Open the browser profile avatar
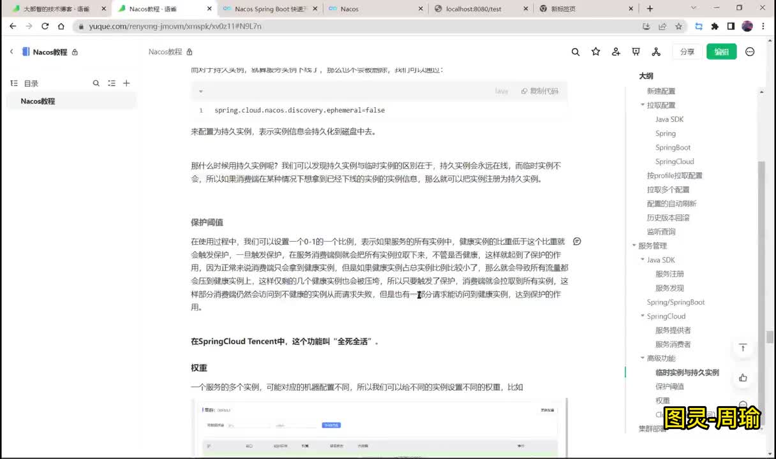This screenshot has width=776, height=459. (x=747, y=26)
